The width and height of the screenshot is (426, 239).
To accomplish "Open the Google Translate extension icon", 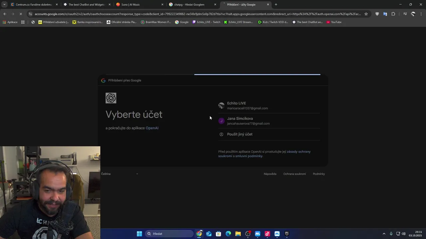I will tap(385, 14).
